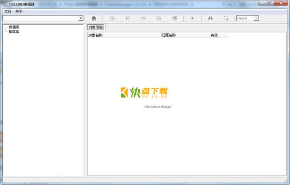This screenshot has height=185, width=290.
Task: Open the 关于 menu
Action: [x=19, y=12]
